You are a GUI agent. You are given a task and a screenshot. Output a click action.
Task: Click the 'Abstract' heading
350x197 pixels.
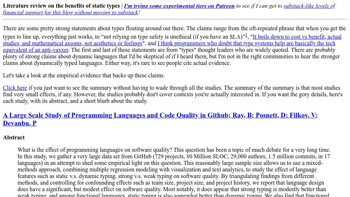(14, 138)
